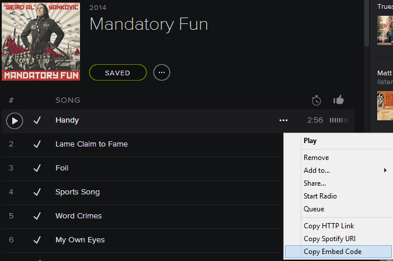Play the song Handy
This screenshot has height=261, width=393.
[15, 121]
